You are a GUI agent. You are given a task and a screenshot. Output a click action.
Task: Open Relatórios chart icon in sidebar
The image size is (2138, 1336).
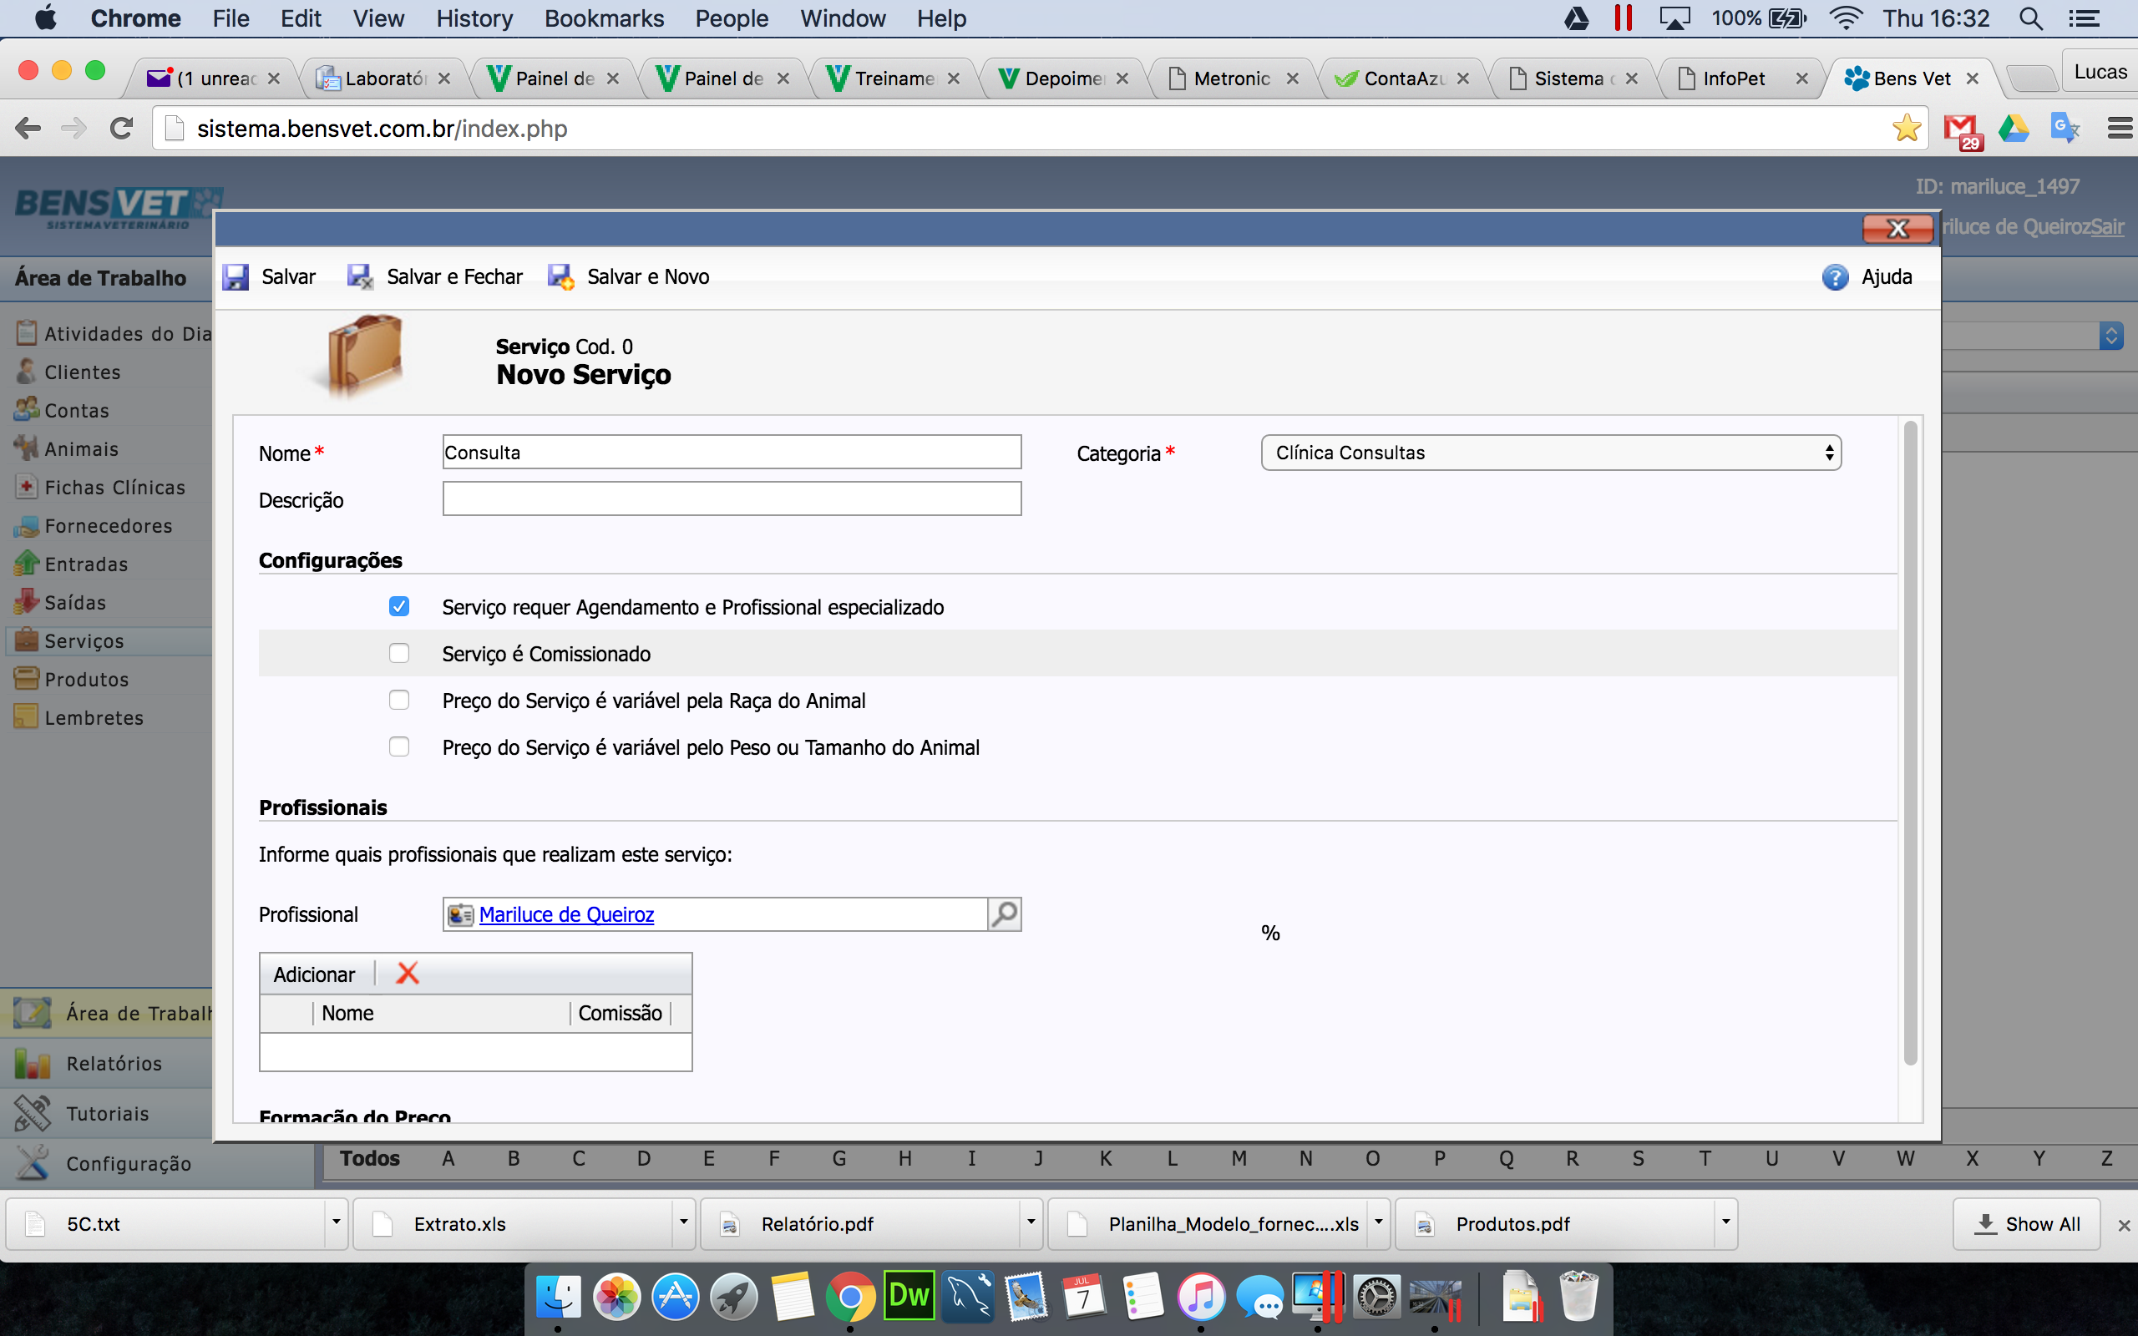point(33,1063)
